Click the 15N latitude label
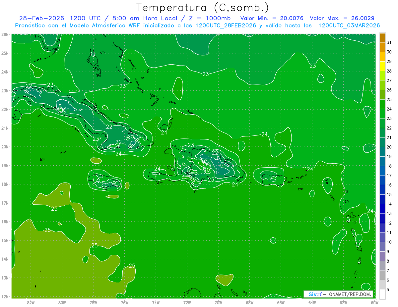Screen dimensions: 398x307 tap(5, 240)
